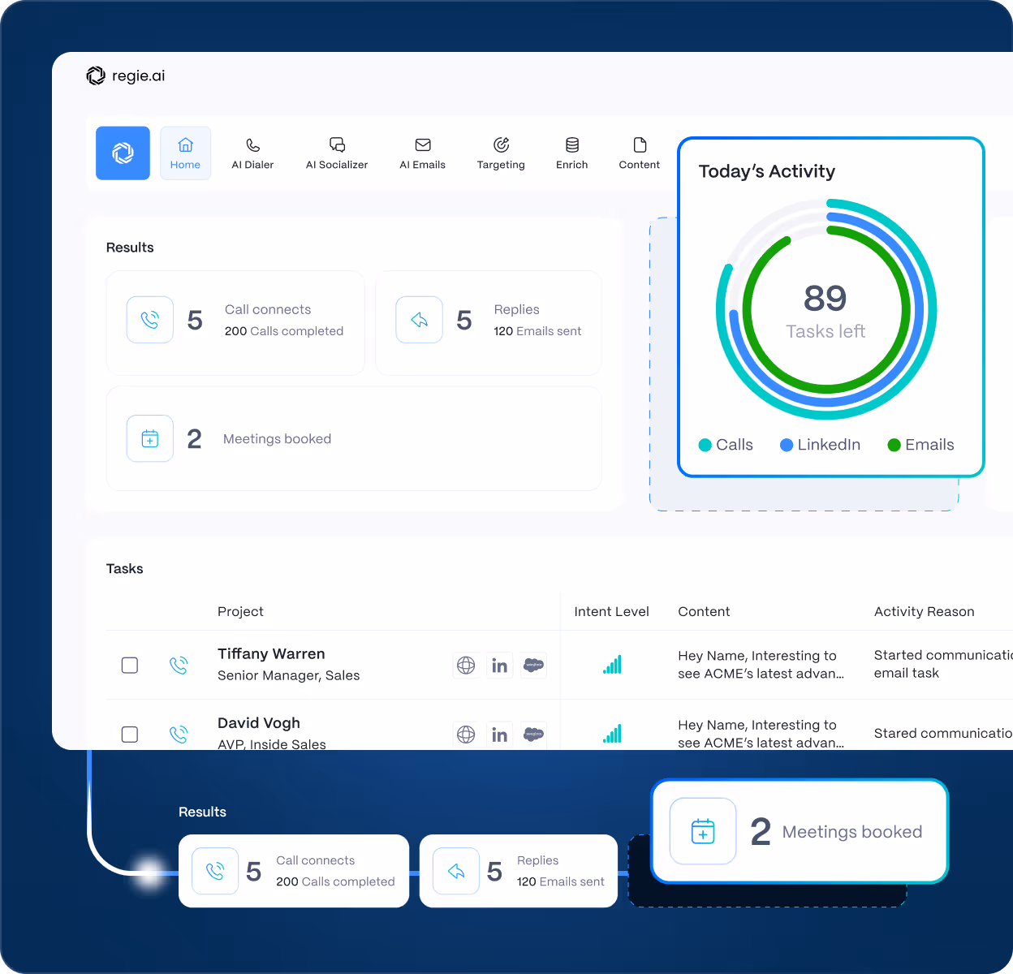
Task: Click the Tiffany Warren name
Action: tap(271, 654)
